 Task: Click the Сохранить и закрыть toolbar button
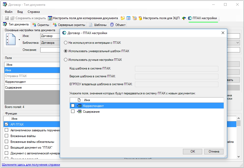pyautogui.click(x=28, y=18)
